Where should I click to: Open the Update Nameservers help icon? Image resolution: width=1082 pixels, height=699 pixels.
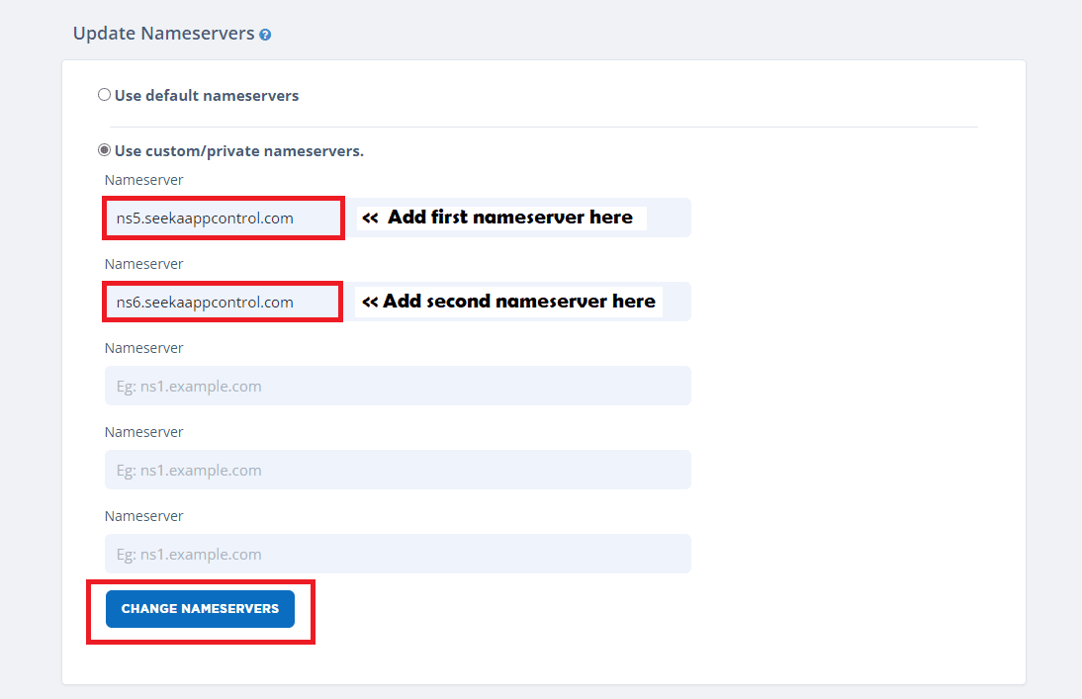click(265, 35)
